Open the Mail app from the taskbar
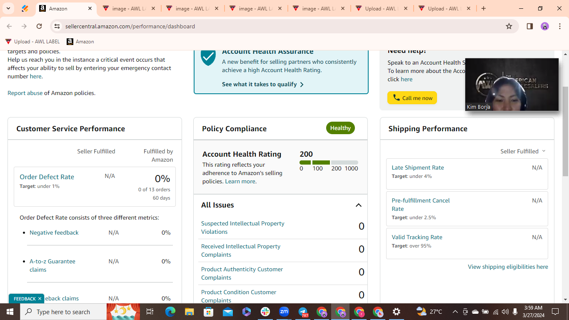Image resolution: width=569 pixels, height=320 pixels. pyautogui.click(x=227, y=312)
